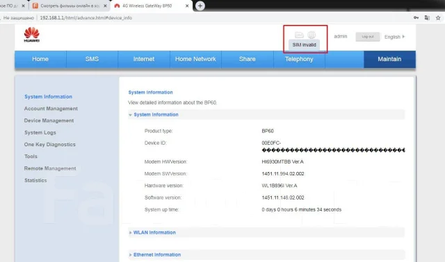The width and height of the screenshot is (445, 262).
Task: Open the Internet menu
Action: tap(144, 59)
